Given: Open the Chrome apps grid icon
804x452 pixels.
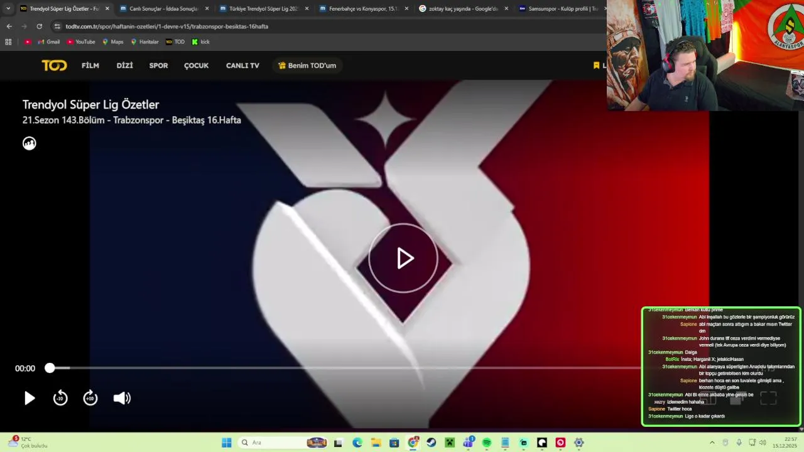Looking at the screenshot, I should coord(8,42).
